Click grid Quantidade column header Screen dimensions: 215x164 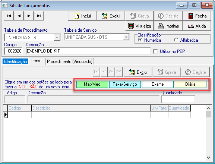coord(179,108)
